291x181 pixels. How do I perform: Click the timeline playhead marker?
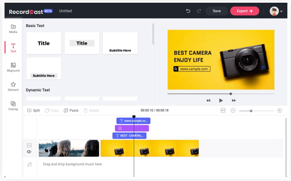point(134,116)
